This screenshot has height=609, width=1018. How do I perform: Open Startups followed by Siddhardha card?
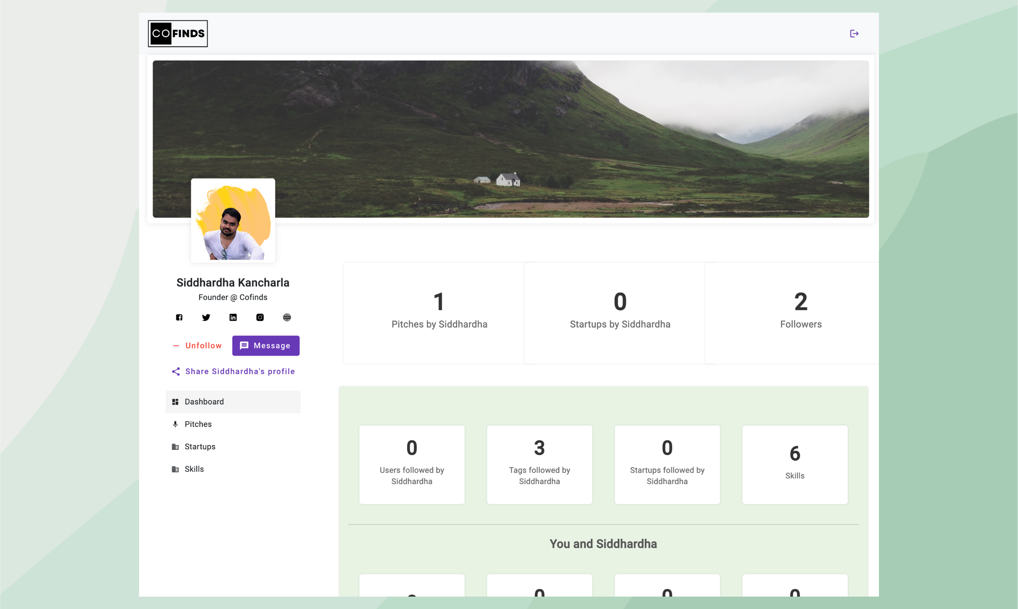[667, 464]
